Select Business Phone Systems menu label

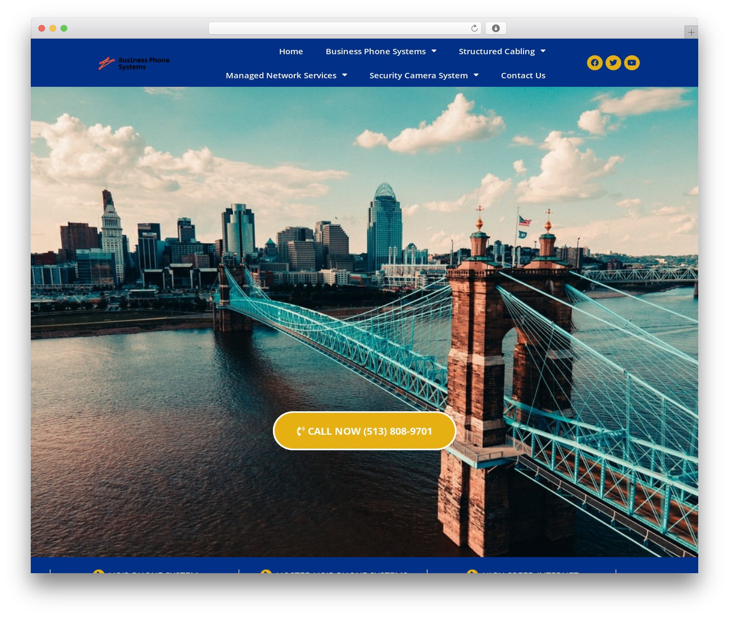point(376,51)
